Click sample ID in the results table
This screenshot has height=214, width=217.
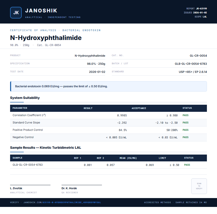pyautogui.click(x=28, y=165)
